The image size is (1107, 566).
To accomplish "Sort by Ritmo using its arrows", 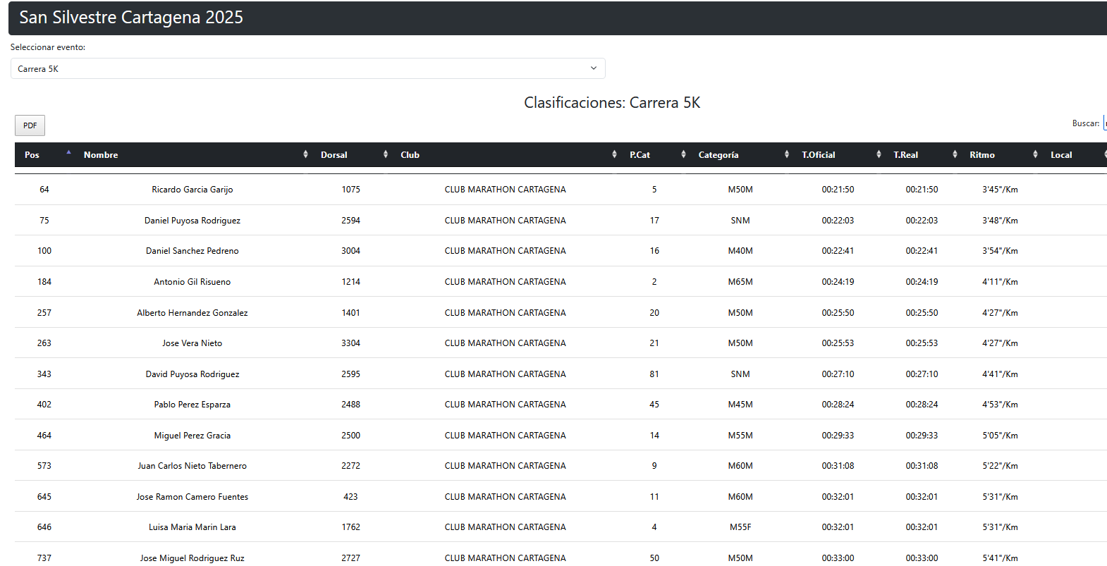I will [1035, 154].
